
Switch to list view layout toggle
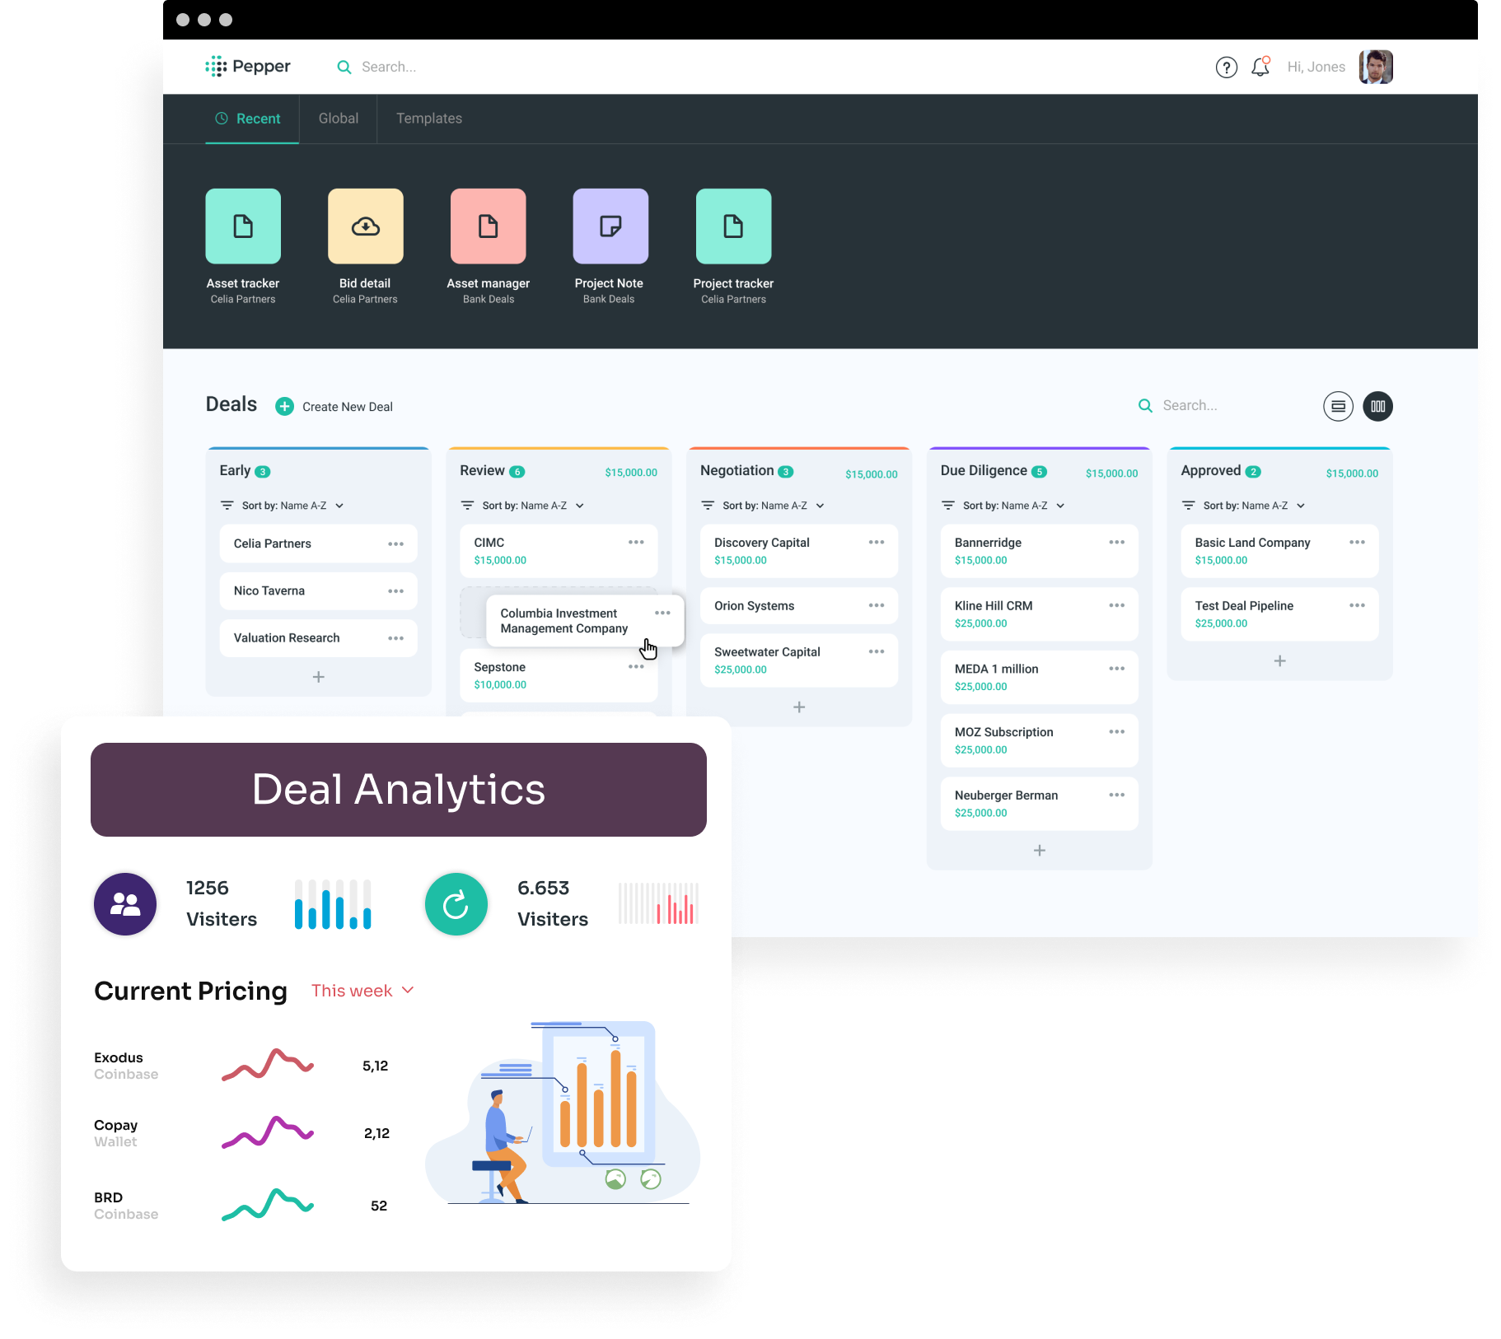coord(1338,407)
